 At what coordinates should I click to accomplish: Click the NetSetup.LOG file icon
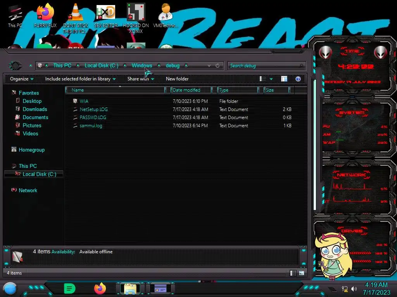75,109
